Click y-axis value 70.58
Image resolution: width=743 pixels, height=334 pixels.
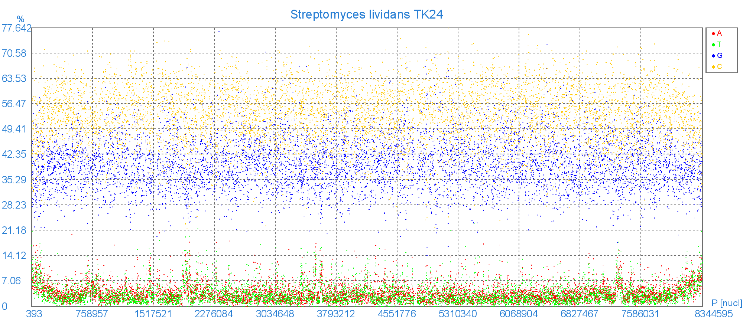(14, 53)
